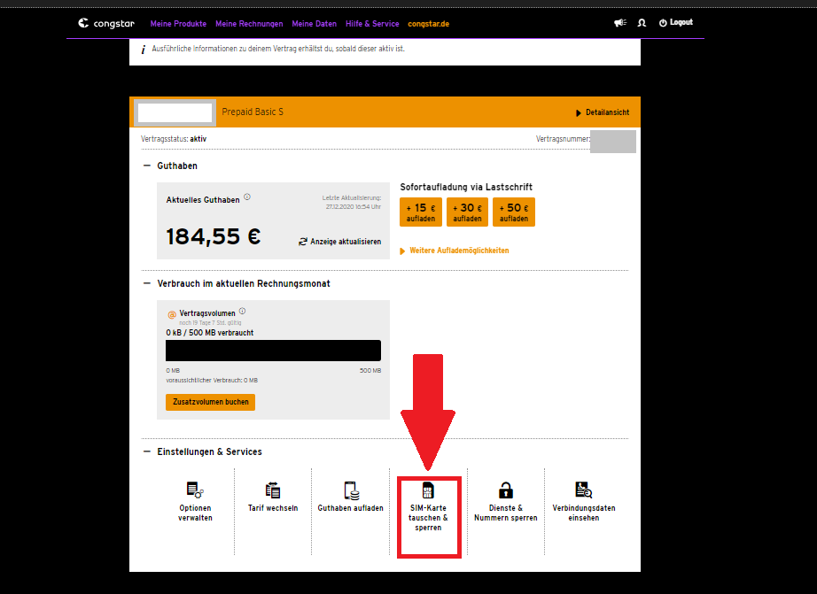Click the Prepaid Basic S title
817x594 pixels.
(x=253, y=112)
